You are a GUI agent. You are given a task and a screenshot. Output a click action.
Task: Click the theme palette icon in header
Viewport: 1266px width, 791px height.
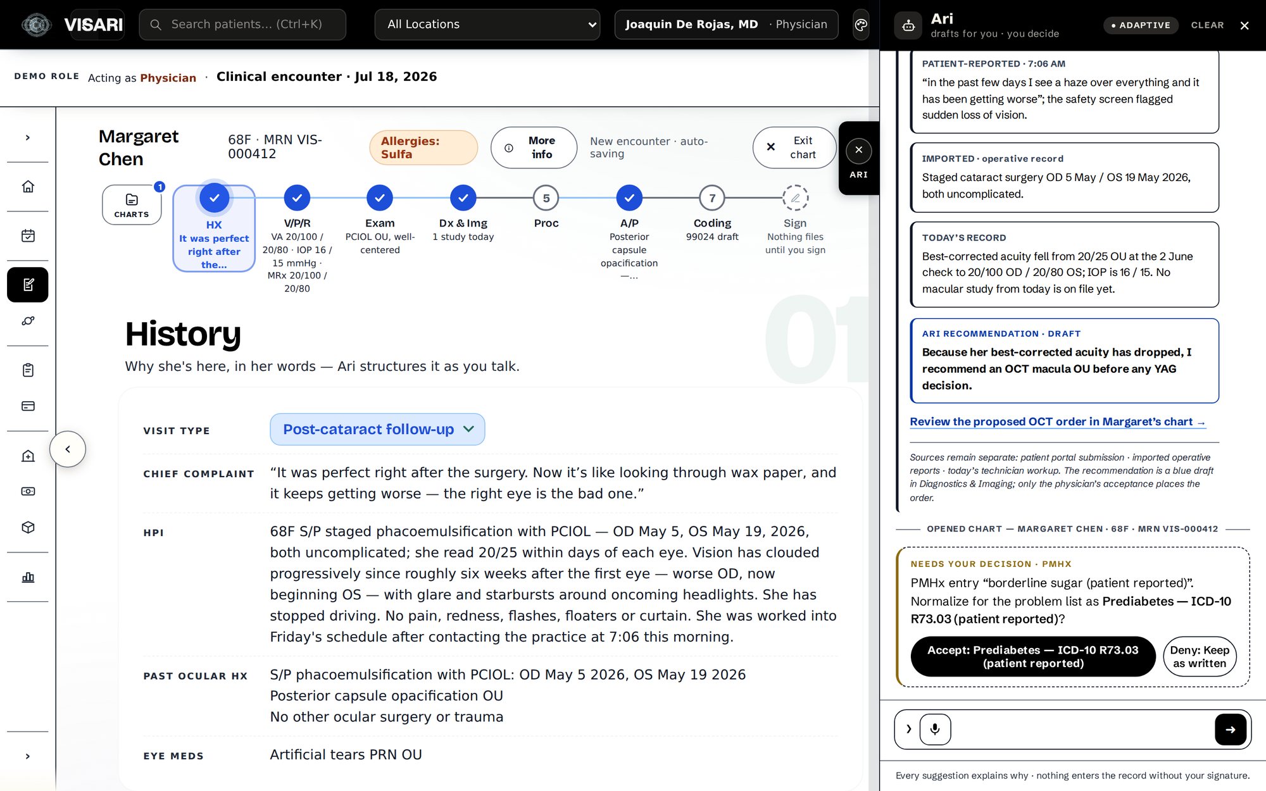[861, 25]
